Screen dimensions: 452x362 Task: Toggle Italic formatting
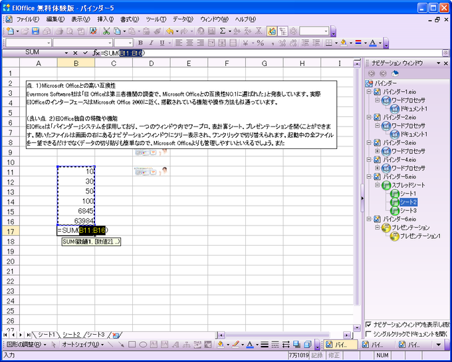151,43
